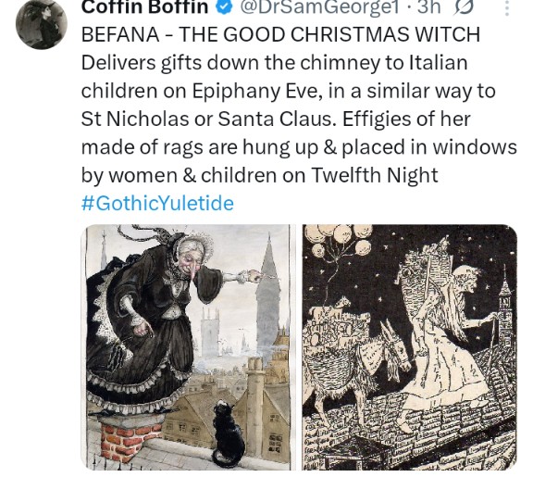Click the black cat in the left picture

coord(228,433)
